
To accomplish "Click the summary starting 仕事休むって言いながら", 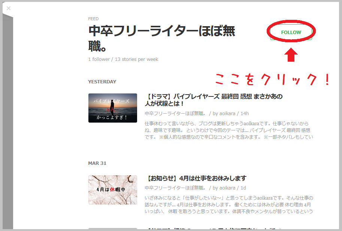I will 229,130.
